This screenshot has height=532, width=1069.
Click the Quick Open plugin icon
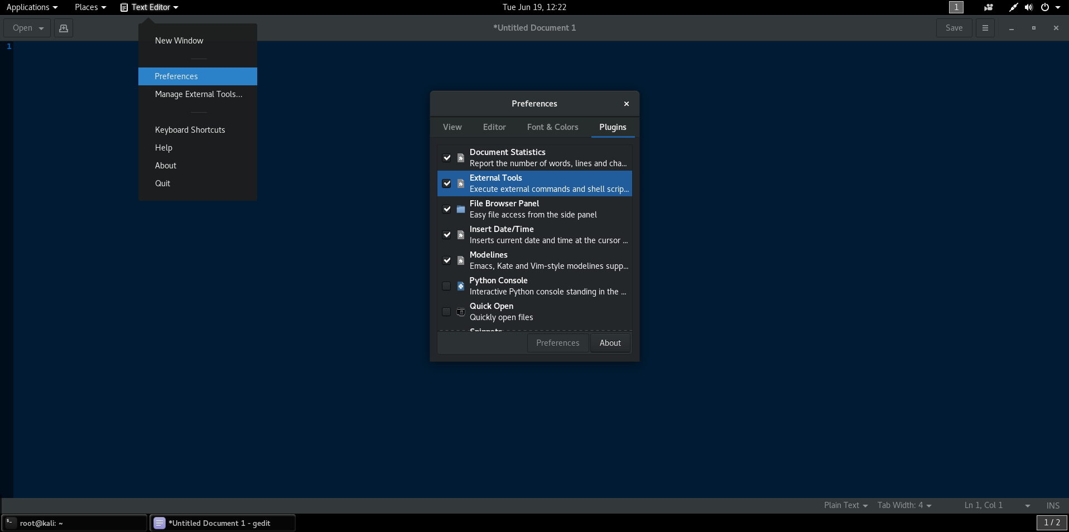click(x=460, y=312)
